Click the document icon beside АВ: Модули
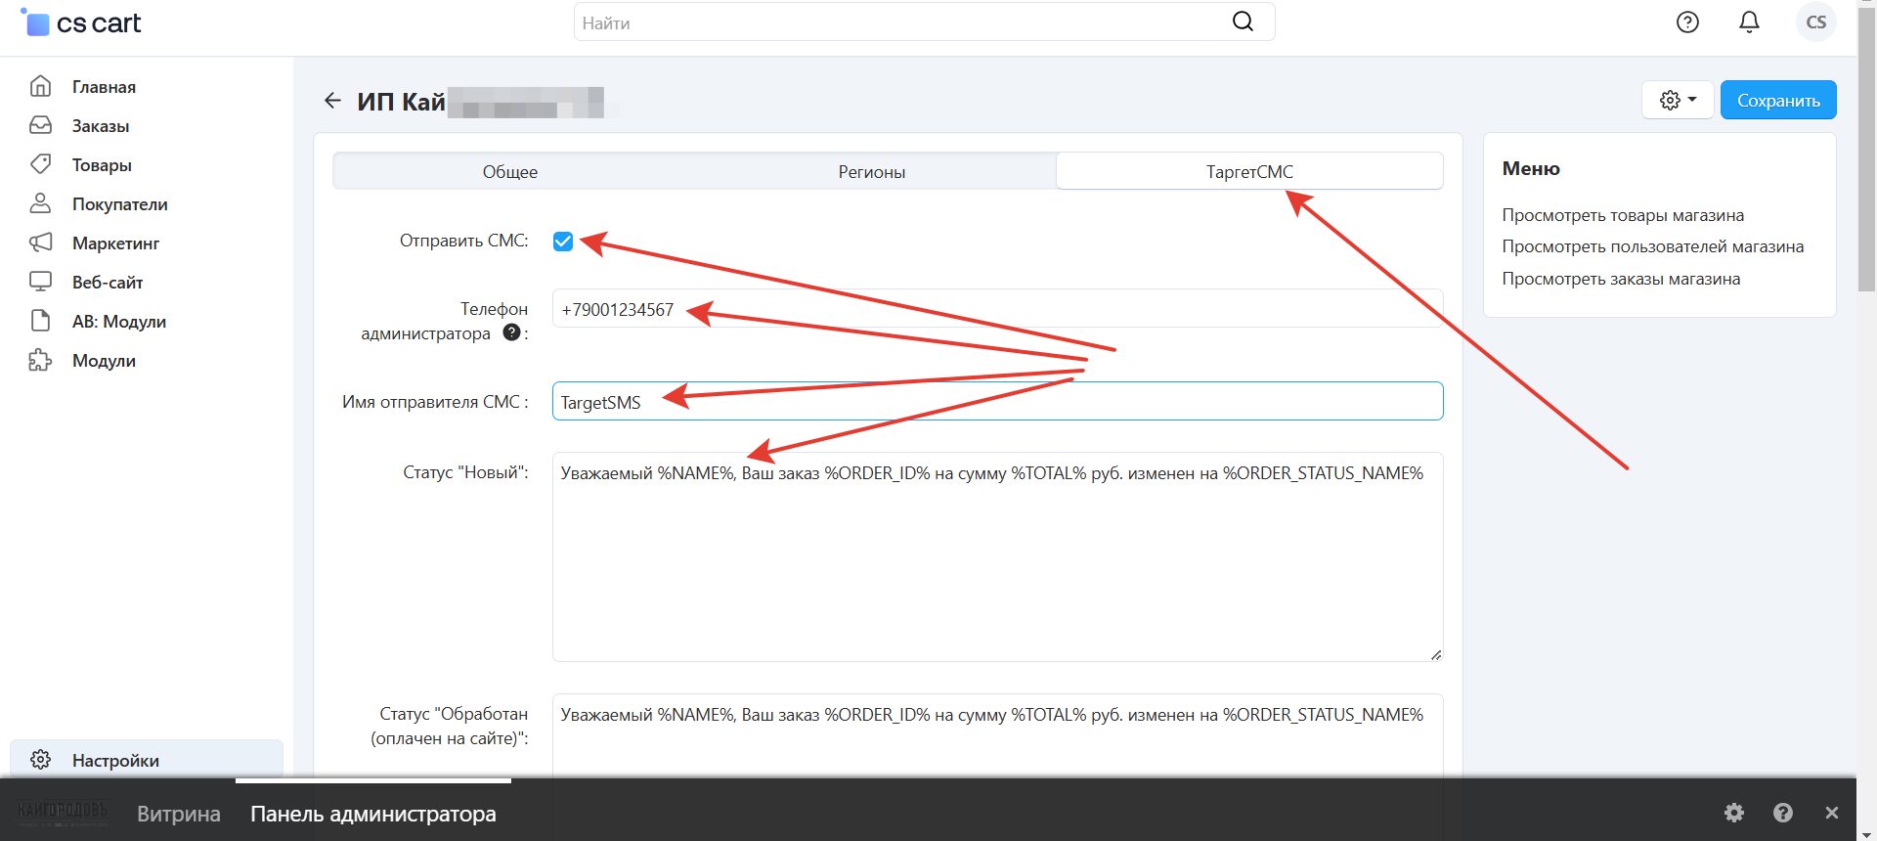This screenshot has width=1877, height=841. 40,321
